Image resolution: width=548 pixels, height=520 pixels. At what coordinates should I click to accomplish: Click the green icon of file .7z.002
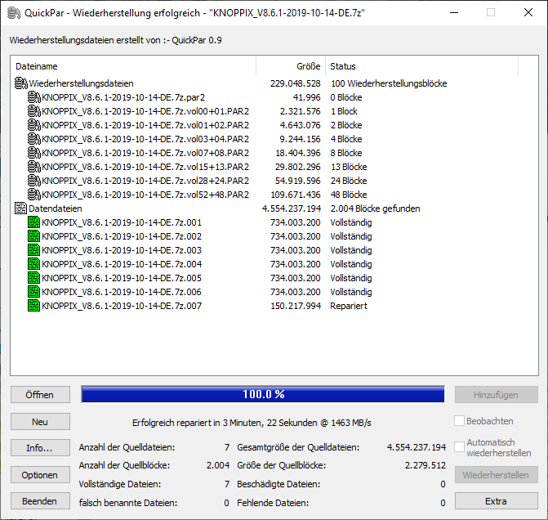coord(34,236)
